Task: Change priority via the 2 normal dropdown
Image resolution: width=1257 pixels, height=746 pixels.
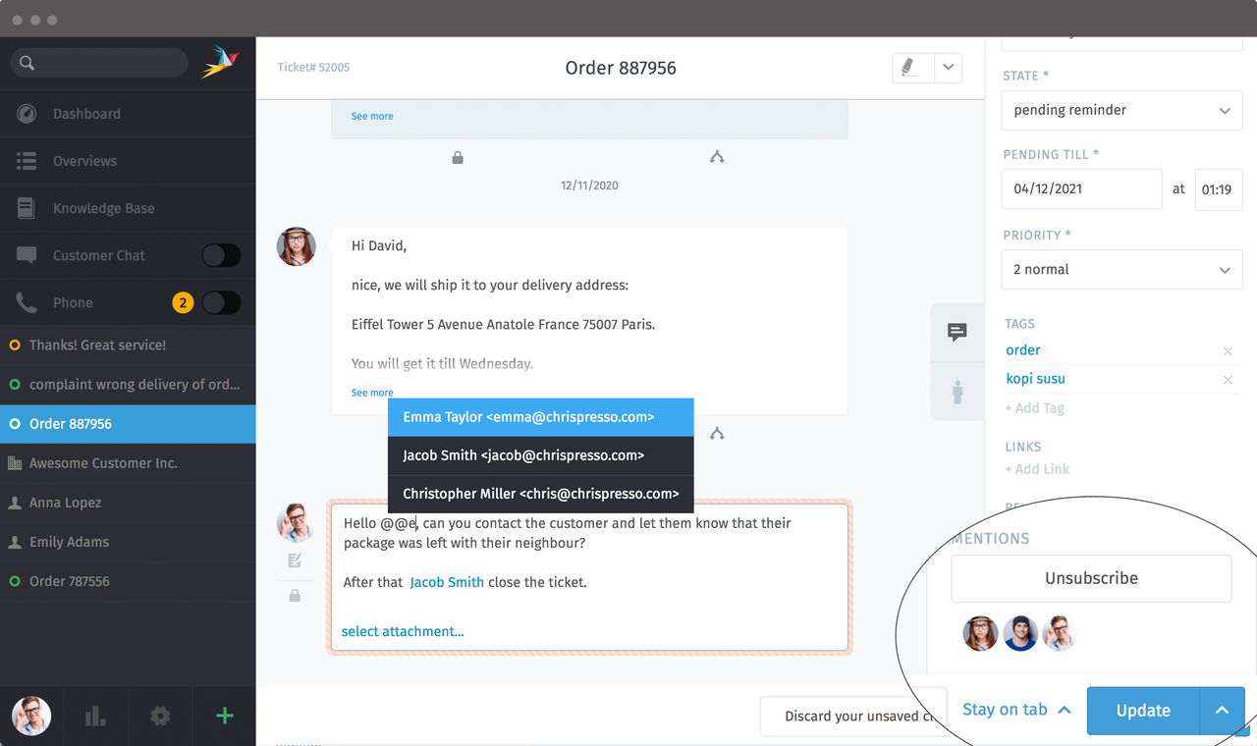Action: coord(1121,269)
